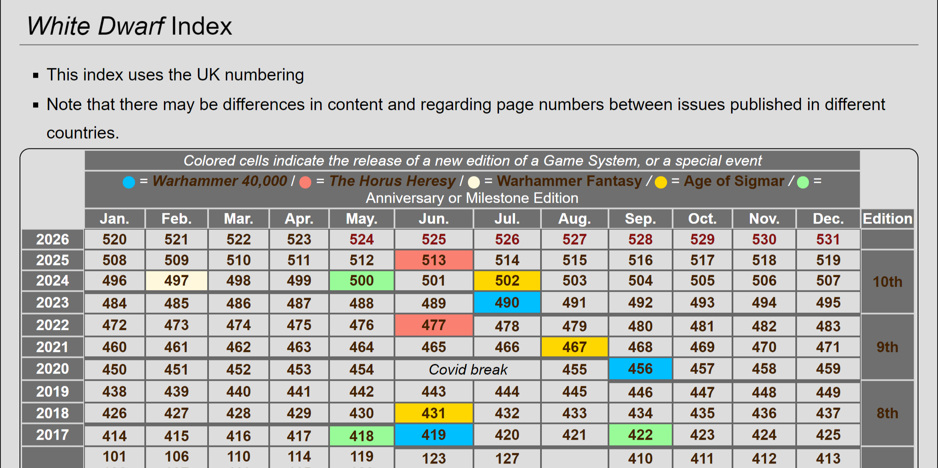Open green milestone issue 500
The height and width of the screenshot is (468, 938).
(x=361, y=281)
